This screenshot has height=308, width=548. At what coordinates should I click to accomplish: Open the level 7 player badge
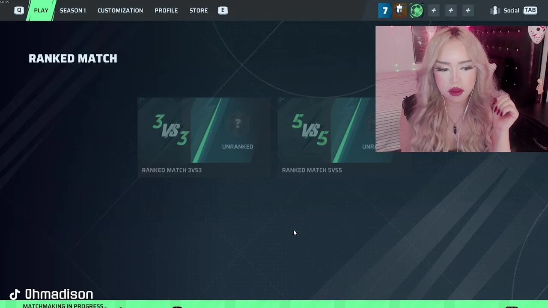click(x=384, y=10)
